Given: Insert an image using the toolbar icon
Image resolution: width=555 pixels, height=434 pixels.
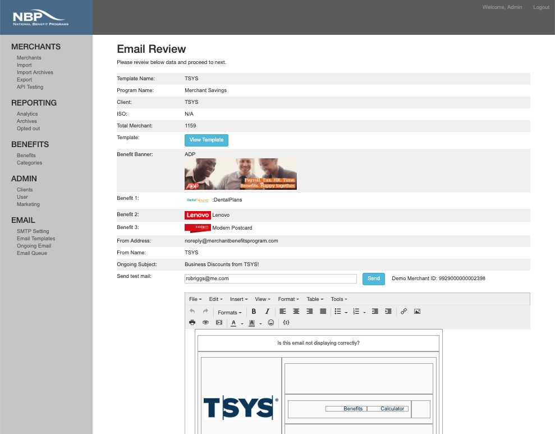Looking at the screenshot, I should [x=417, y=312].
